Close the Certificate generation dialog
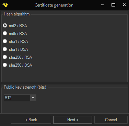The image size is (129, 126). point(124,5)
